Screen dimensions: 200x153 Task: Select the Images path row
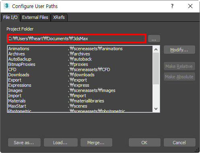coord(80,90)
